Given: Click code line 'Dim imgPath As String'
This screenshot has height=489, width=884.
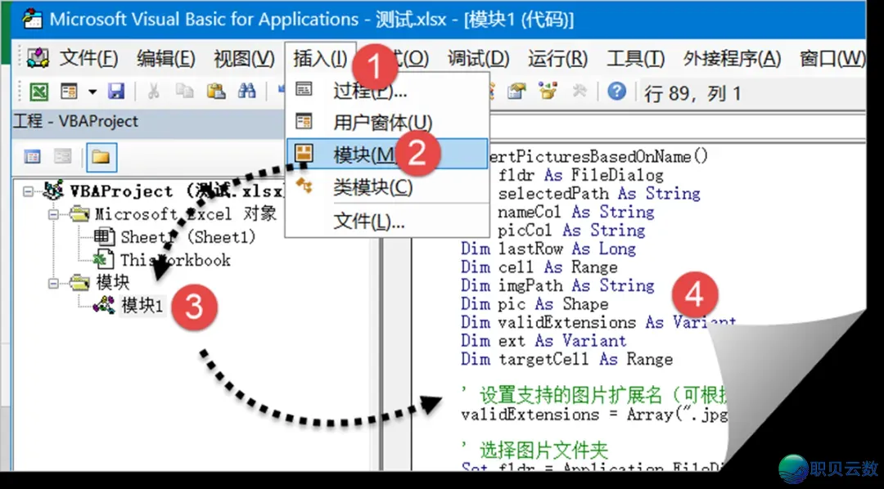Looking at the screenshot, I should [557, 285].
